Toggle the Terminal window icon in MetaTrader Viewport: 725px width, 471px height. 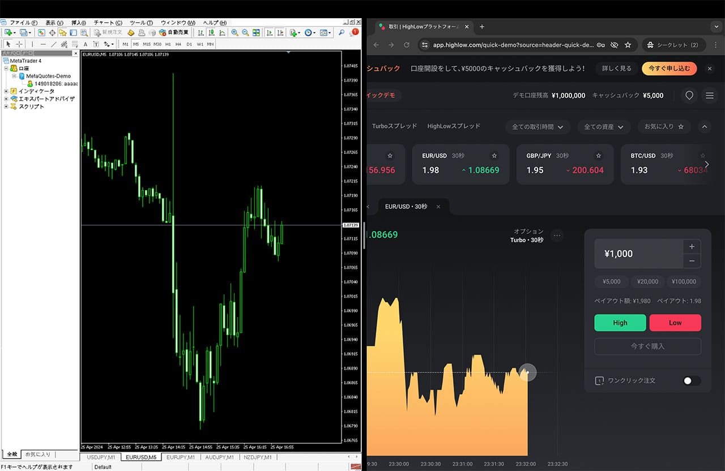(x=73, y=32)
